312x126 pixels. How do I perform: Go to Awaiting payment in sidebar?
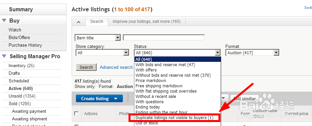(x=29, y=111)
